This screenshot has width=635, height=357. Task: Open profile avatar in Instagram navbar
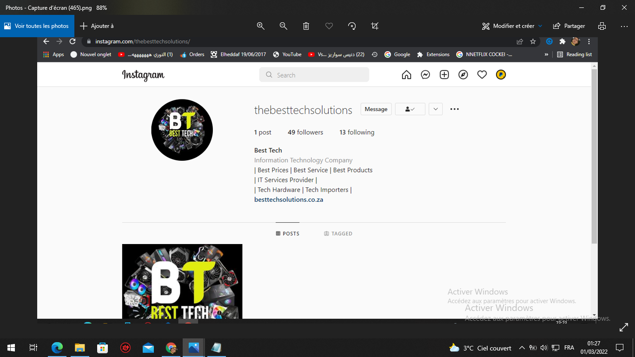click(x=501, y=74)
